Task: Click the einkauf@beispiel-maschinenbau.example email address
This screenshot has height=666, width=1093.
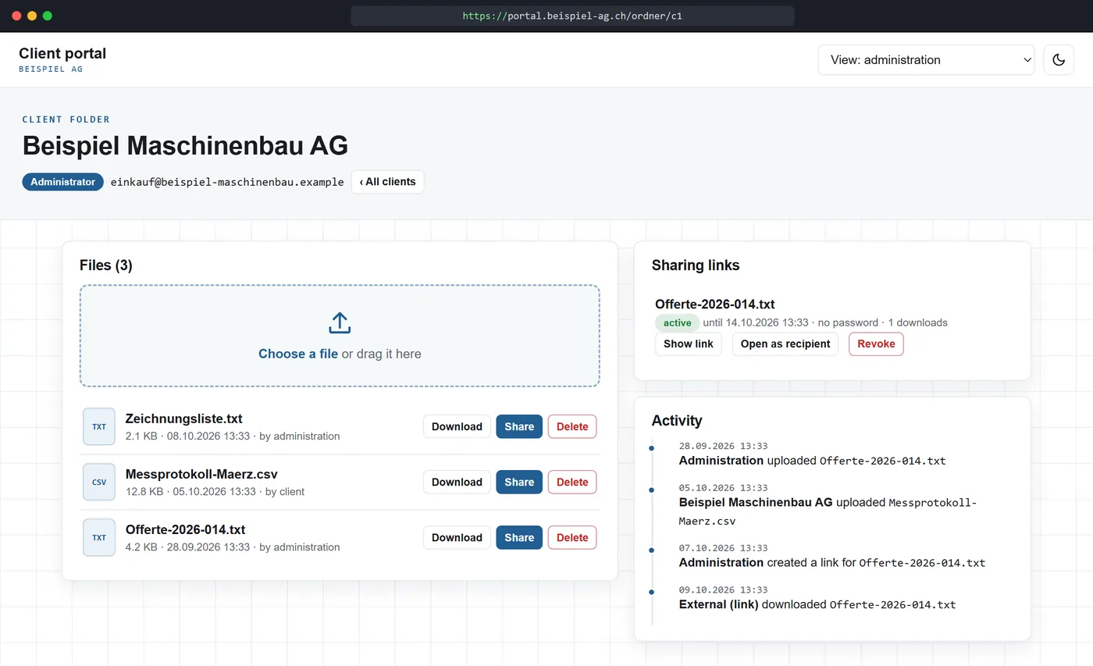Action: (227, 182)
